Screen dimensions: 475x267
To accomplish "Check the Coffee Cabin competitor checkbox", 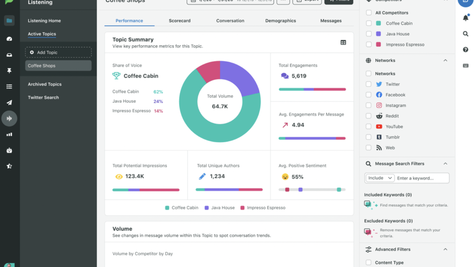I will coord(368,23).
